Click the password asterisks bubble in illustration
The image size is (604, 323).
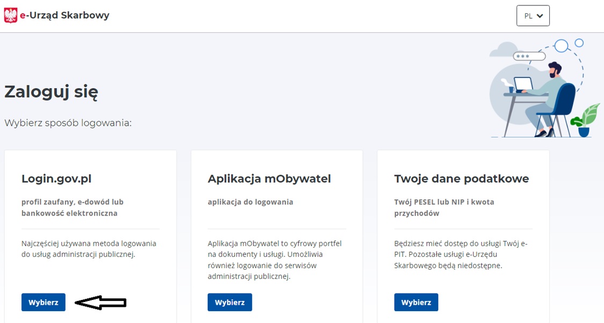pos(529,56)
